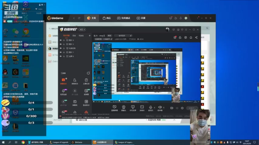The height and width of the screenshot is (145, 259).
Task: Click the webcam thumbnail of masked person
Action: [x=200, y=127]
